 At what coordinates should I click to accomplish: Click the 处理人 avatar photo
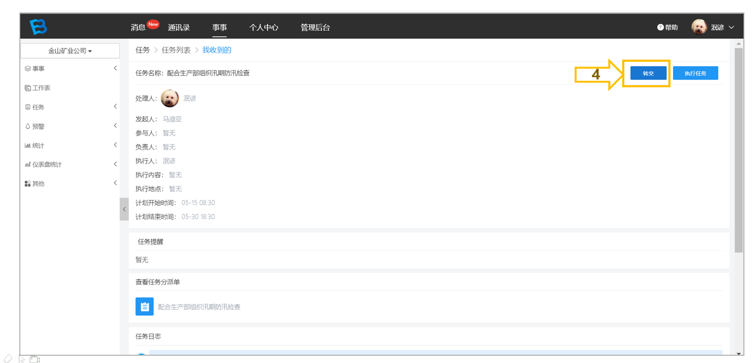170,98
